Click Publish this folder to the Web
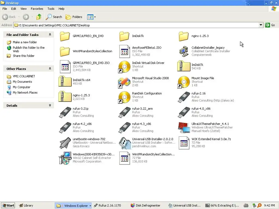The height and width of the screenshot is (209, 279). [29, 49]
